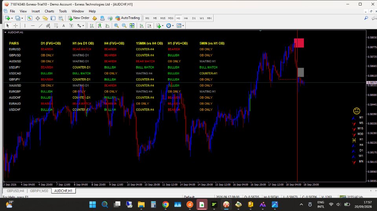The height and width of the screenshot is (211, 377).
Task: Expand the Indicators list dropdown
Action: 163,26
